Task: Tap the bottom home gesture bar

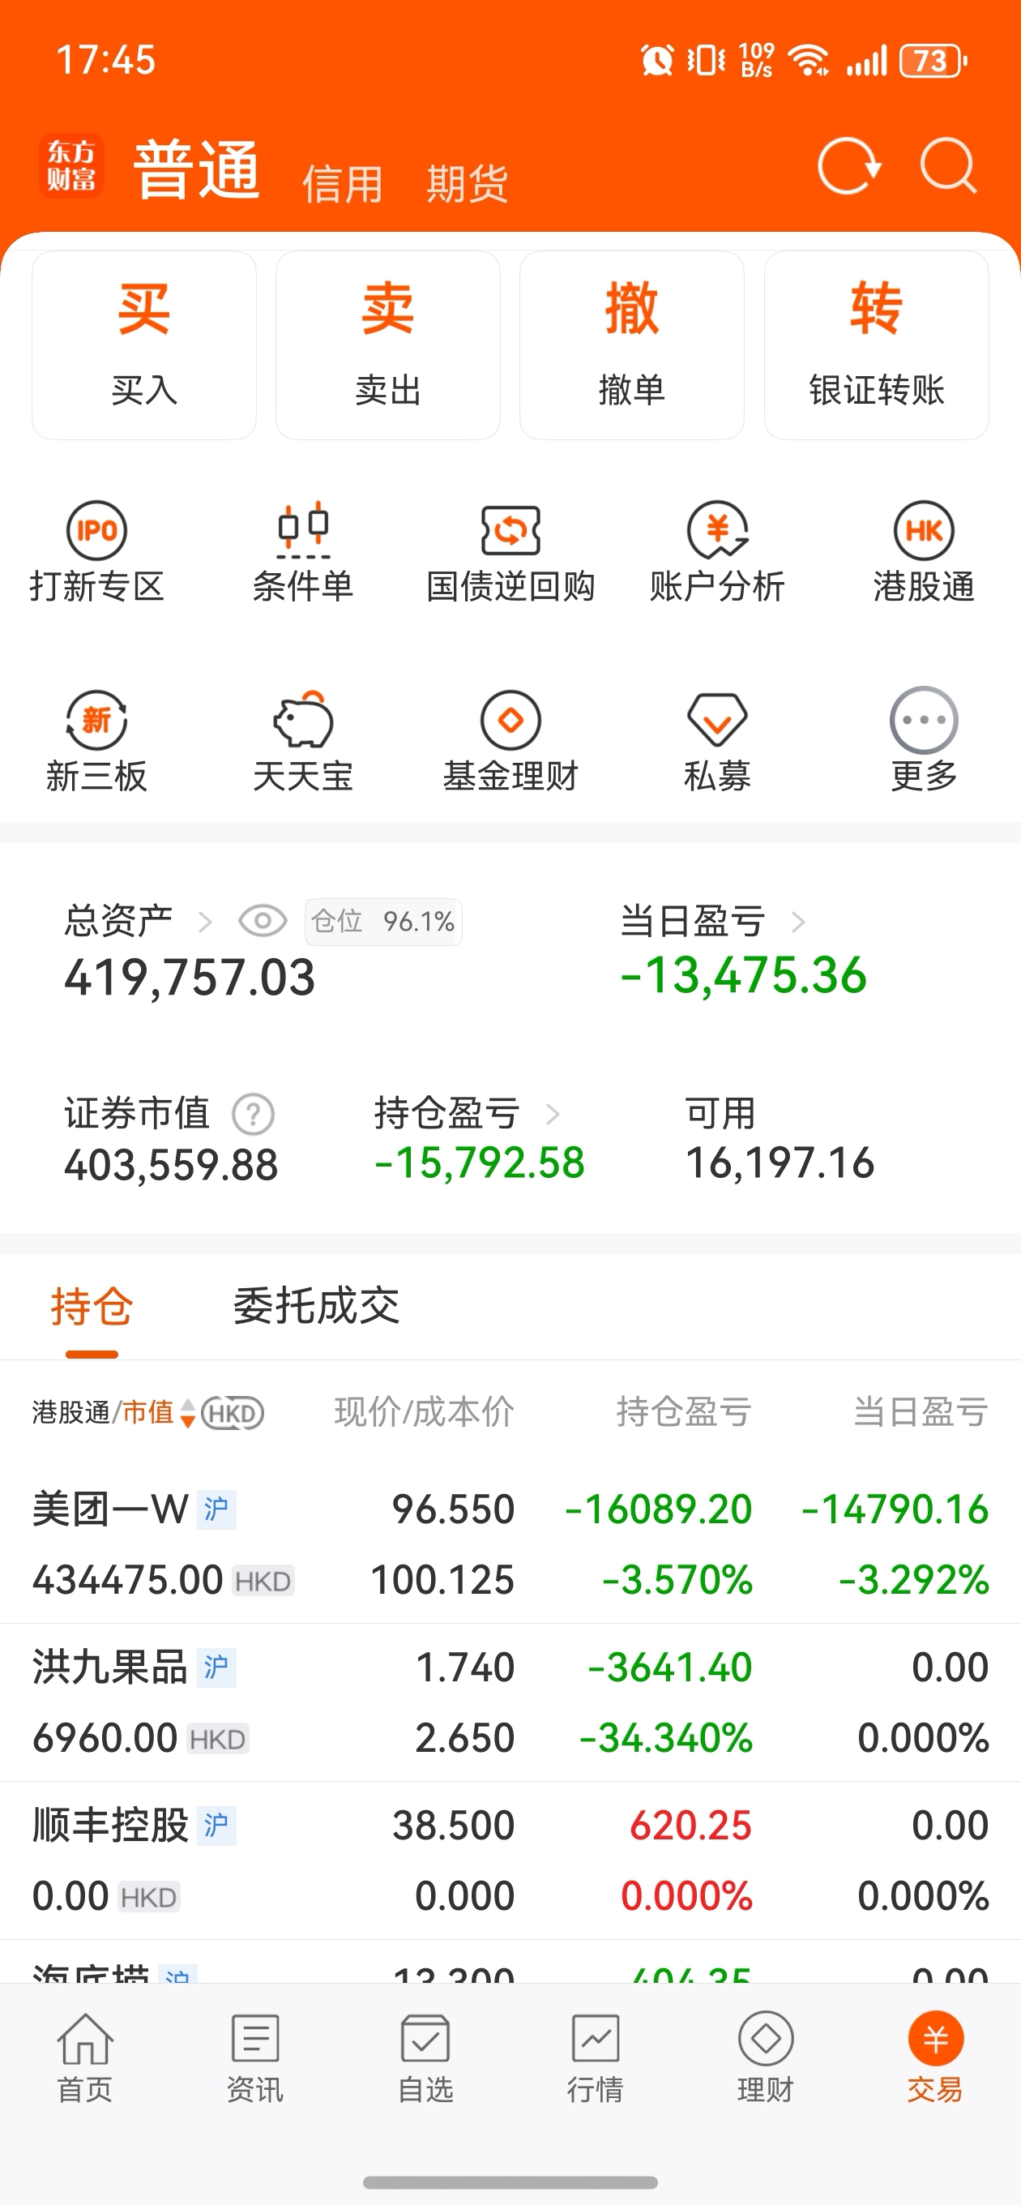Action: tap(510, 2183)
